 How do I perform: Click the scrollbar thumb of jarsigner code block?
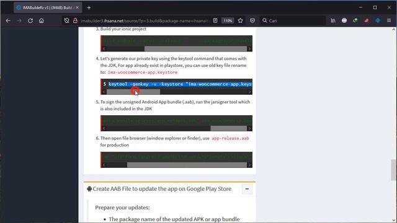click(228, 128)
